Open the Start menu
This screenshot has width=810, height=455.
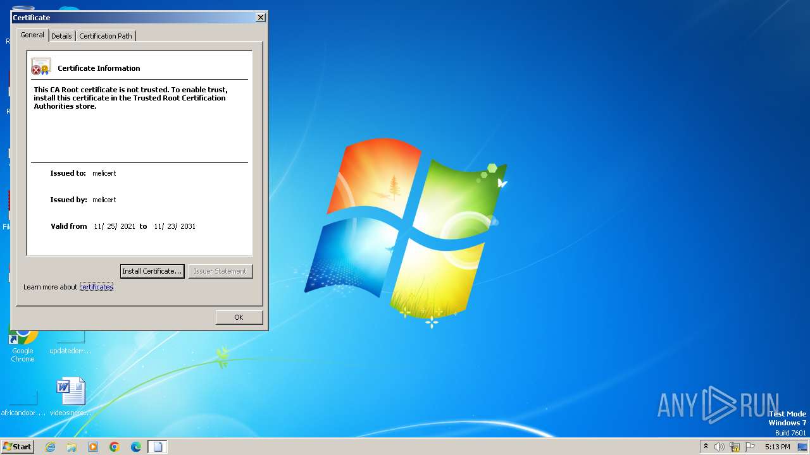pyautogui.click(x=17, y=446)
